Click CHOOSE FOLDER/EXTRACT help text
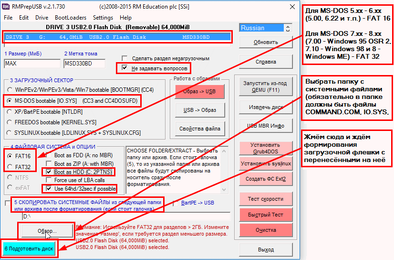Image resolution: width=394 pixels, height=260 pixels. point(173,167)
